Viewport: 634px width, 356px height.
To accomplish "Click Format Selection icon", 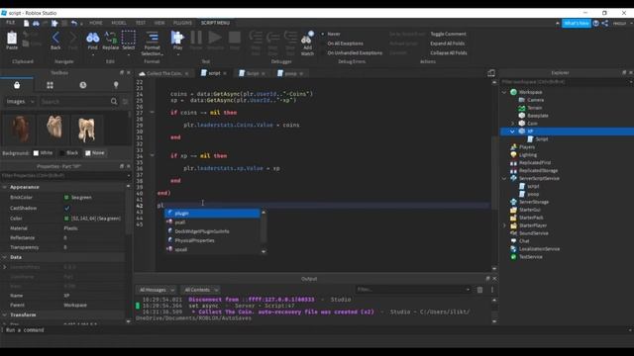I will pos(152,38).
